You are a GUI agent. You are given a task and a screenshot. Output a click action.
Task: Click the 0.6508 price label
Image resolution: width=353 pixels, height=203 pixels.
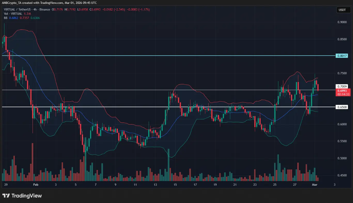tap(342, 107)
